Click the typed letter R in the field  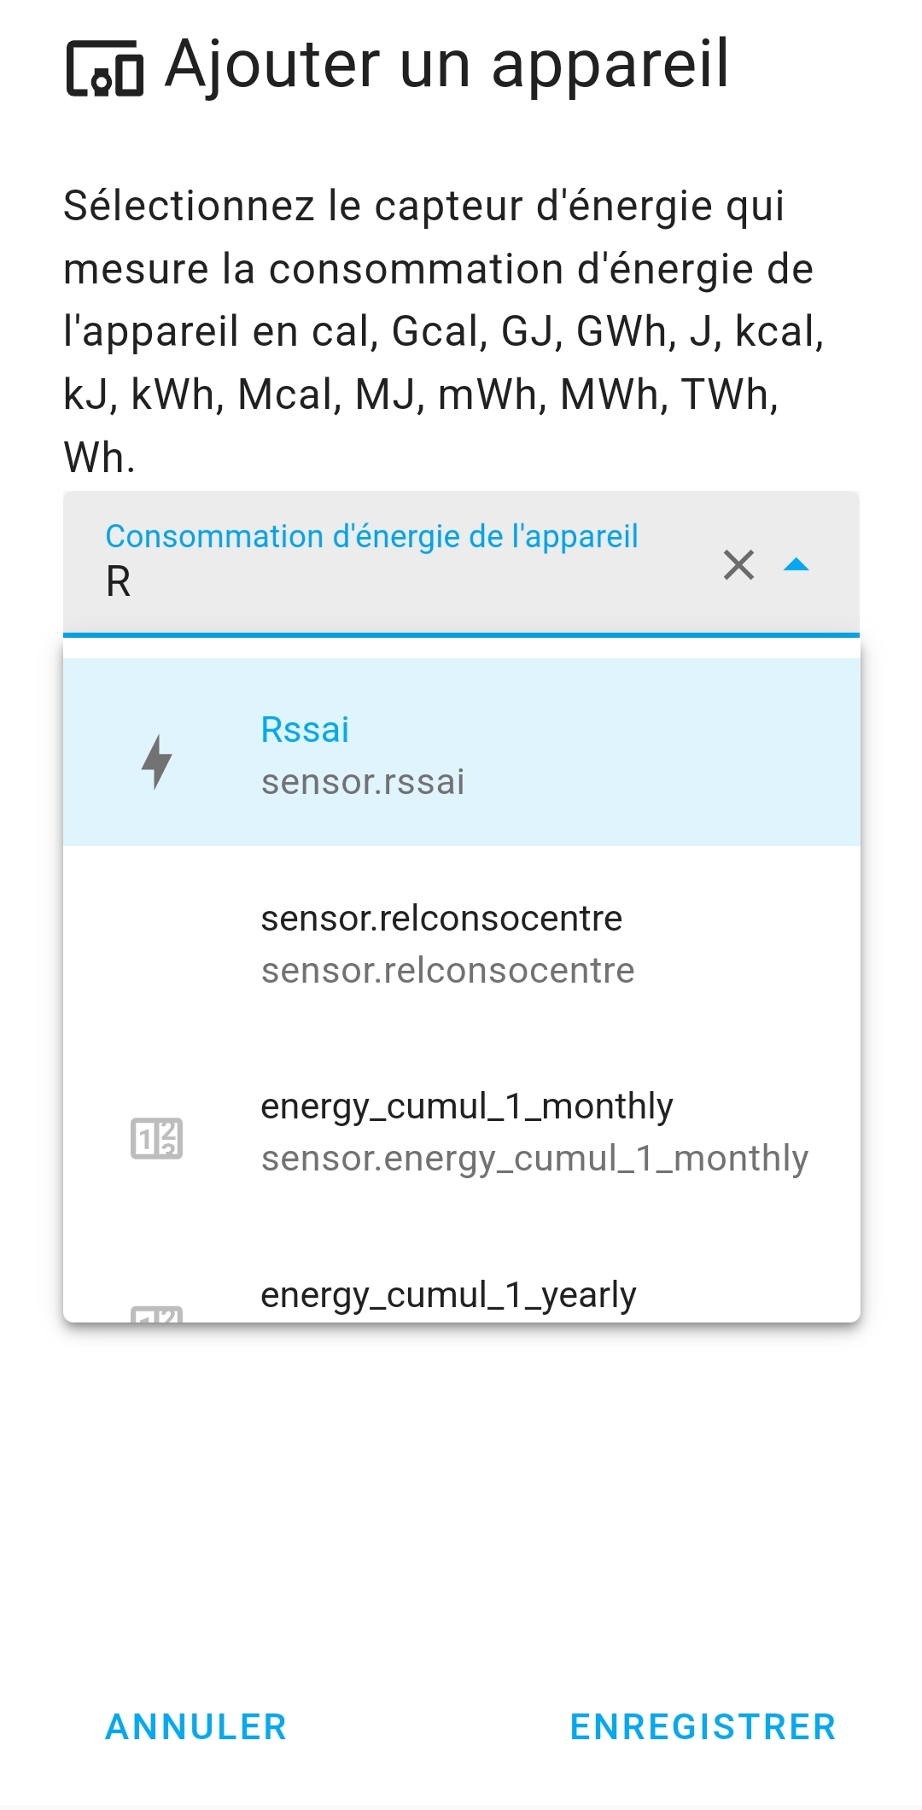(118, 582)
